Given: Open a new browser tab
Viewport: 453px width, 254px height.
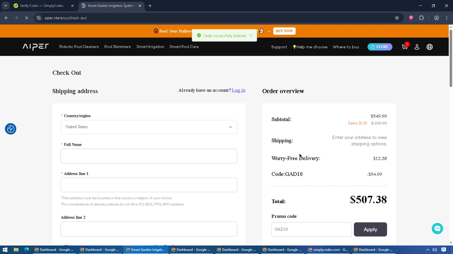Looking at the screenshot, I should (150, 6).
